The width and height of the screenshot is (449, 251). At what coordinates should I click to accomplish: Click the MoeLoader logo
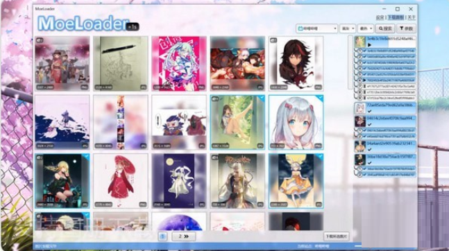click(83, 24)
